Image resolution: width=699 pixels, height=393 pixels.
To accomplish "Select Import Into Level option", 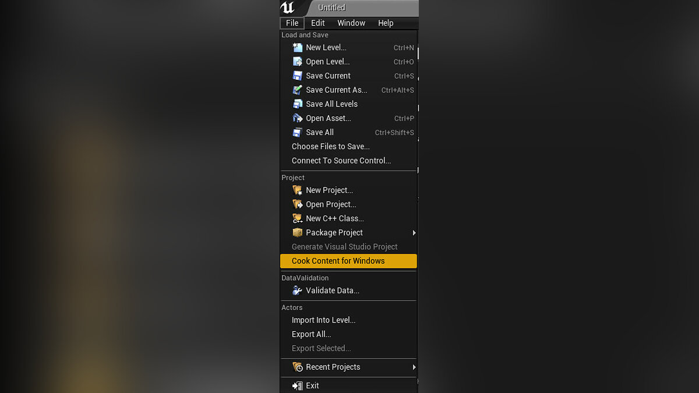I will [x=323, y=320].
